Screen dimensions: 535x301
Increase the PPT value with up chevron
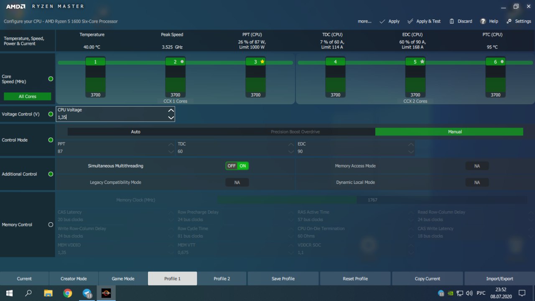click(x=171, y=144)
